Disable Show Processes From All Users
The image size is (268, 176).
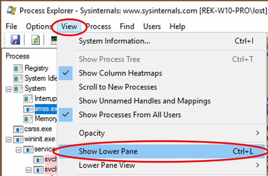(130, 115)
